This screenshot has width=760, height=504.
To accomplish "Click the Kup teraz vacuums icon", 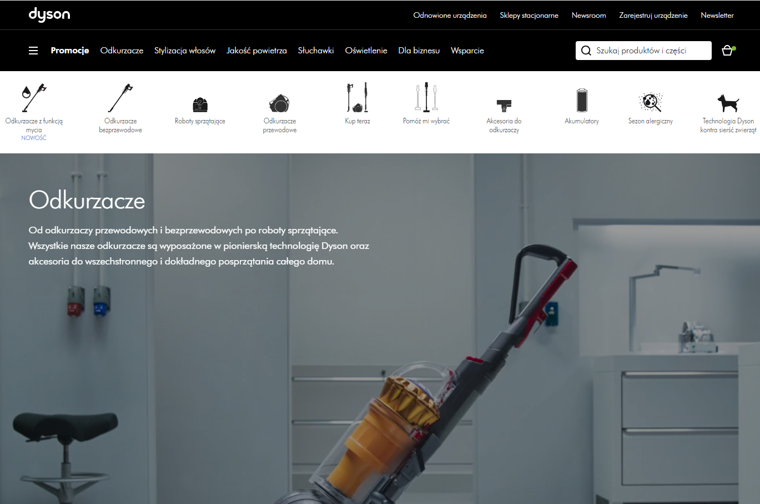I will [x=358, y=97].
